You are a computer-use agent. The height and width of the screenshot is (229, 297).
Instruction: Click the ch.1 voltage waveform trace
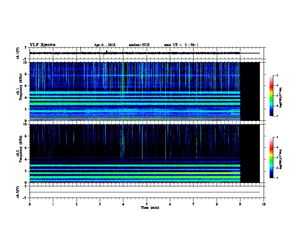[144, 53]
